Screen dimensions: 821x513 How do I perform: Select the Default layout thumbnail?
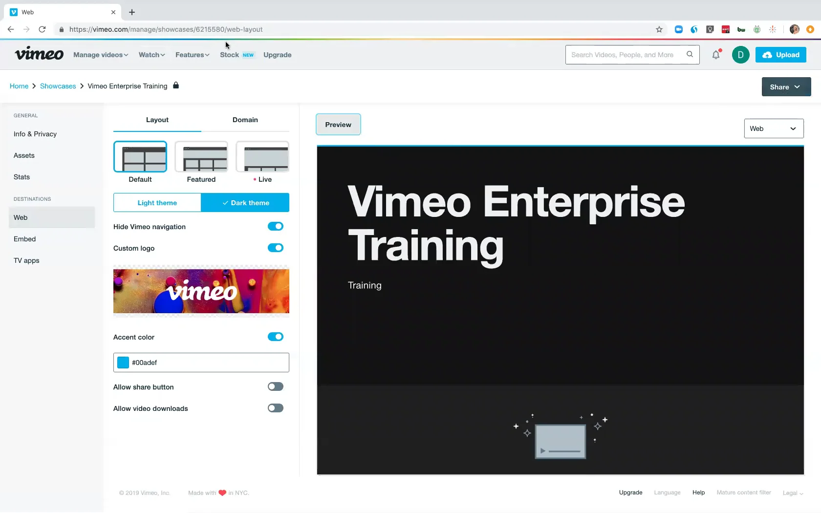point(140,157)
